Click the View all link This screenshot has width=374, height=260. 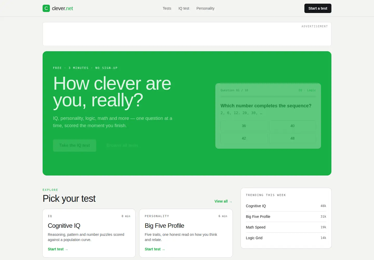coord(223,201)
